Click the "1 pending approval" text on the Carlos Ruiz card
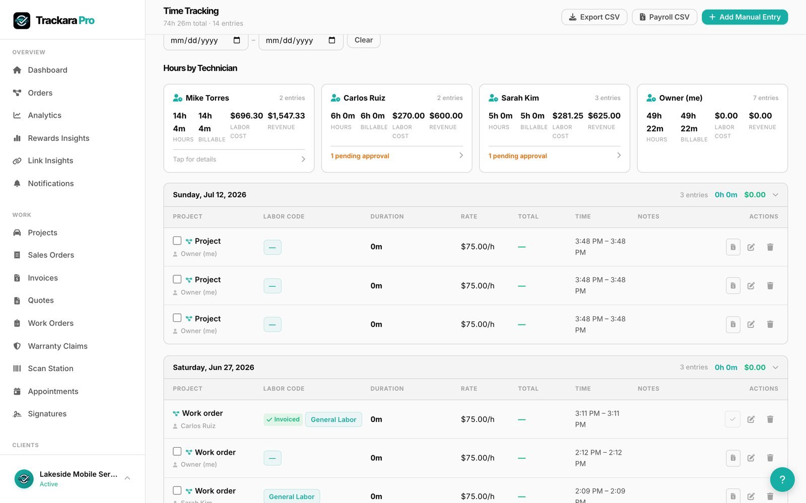 tap(360, 156)
